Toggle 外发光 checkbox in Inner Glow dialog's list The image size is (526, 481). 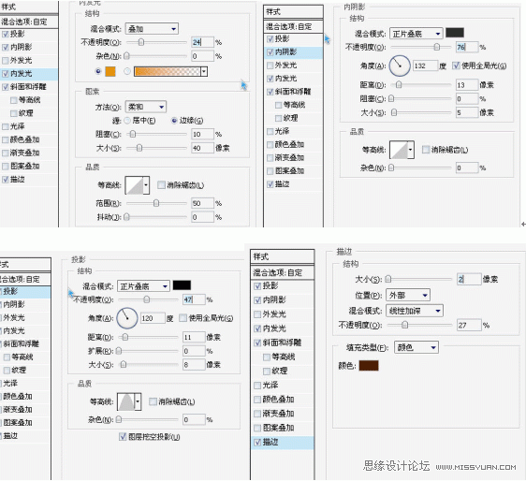tap(5, 61)
